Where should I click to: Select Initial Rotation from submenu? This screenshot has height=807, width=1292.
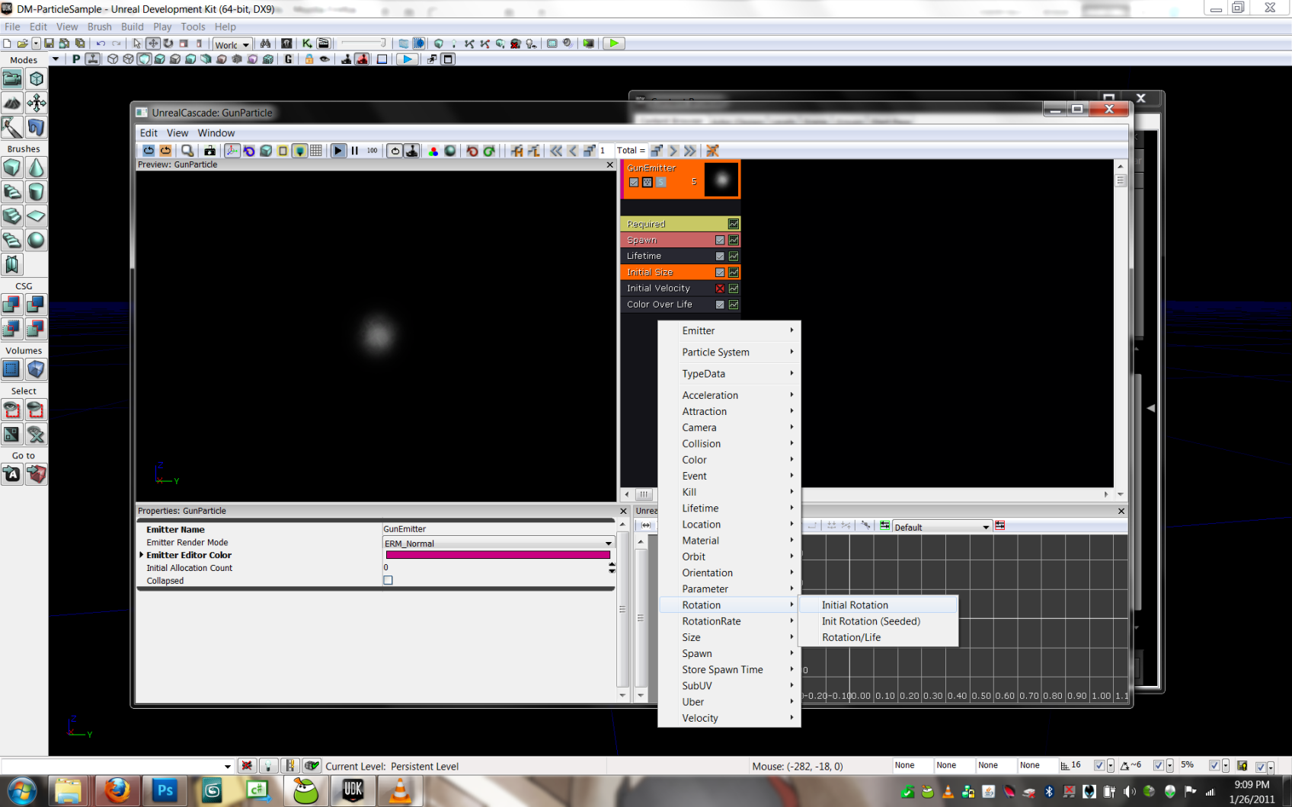pyautogui.click(x=878, y=605)
